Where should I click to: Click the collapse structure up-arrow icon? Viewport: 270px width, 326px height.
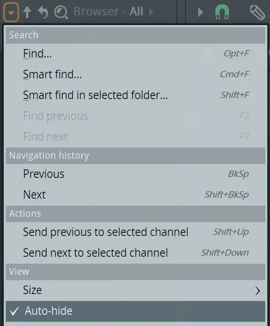pyautogui.click(x=27, y=12)
